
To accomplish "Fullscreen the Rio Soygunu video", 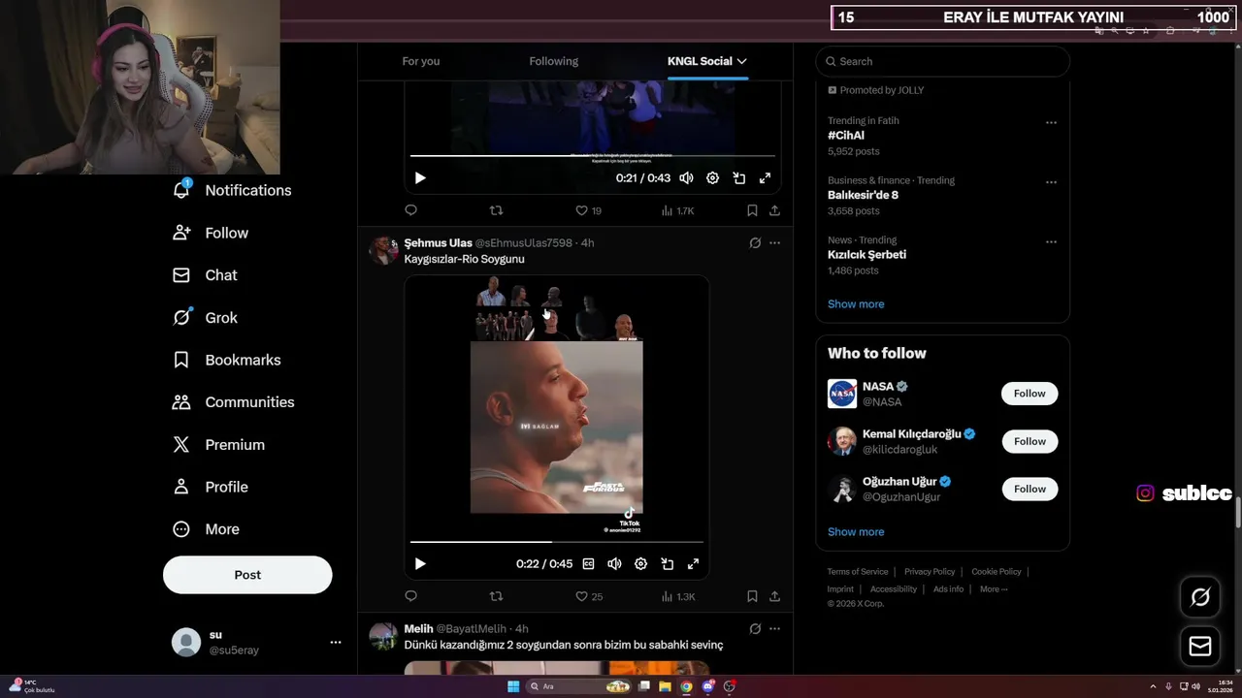I will (x=693, y=564).
